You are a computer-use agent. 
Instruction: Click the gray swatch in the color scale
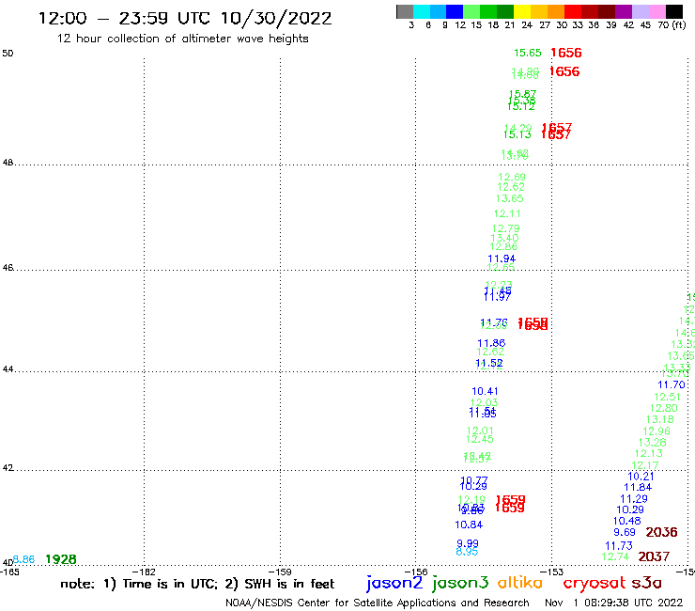[x=405, y=11]
